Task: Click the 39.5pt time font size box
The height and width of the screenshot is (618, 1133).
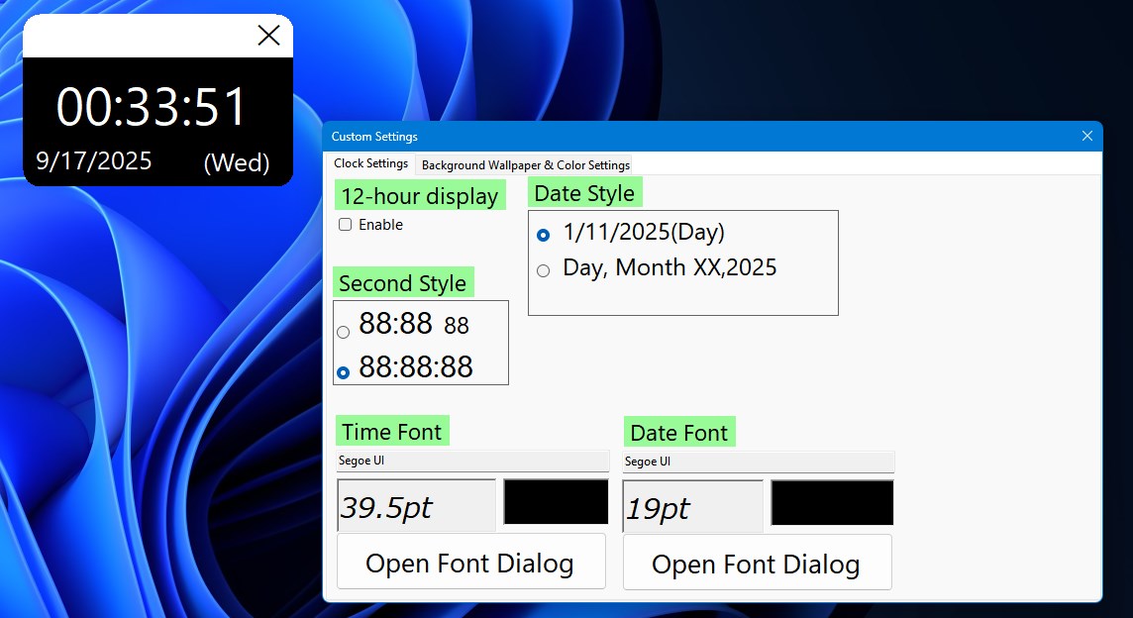Action: coord(416,505)
